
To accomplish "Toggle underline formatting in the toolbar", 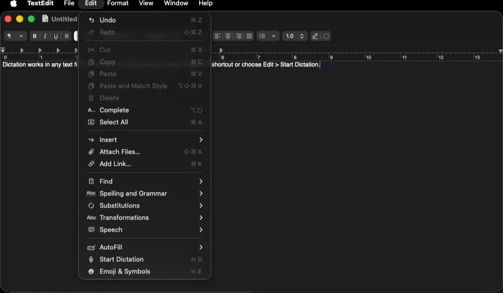I will coord(56,36).
